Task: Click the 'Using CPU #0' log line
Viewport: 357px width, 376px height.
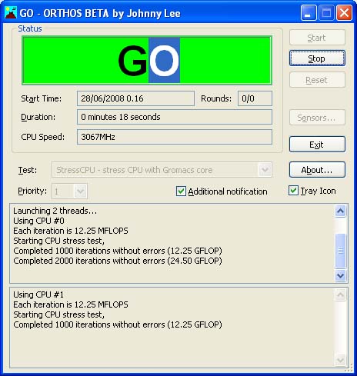Action: (38, 221)
